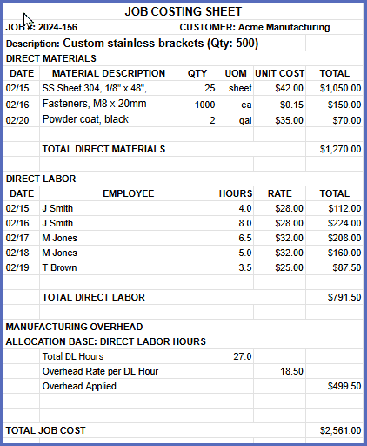Select M Jones on the 02/17 row
The image size is (367, 446).
129,238
